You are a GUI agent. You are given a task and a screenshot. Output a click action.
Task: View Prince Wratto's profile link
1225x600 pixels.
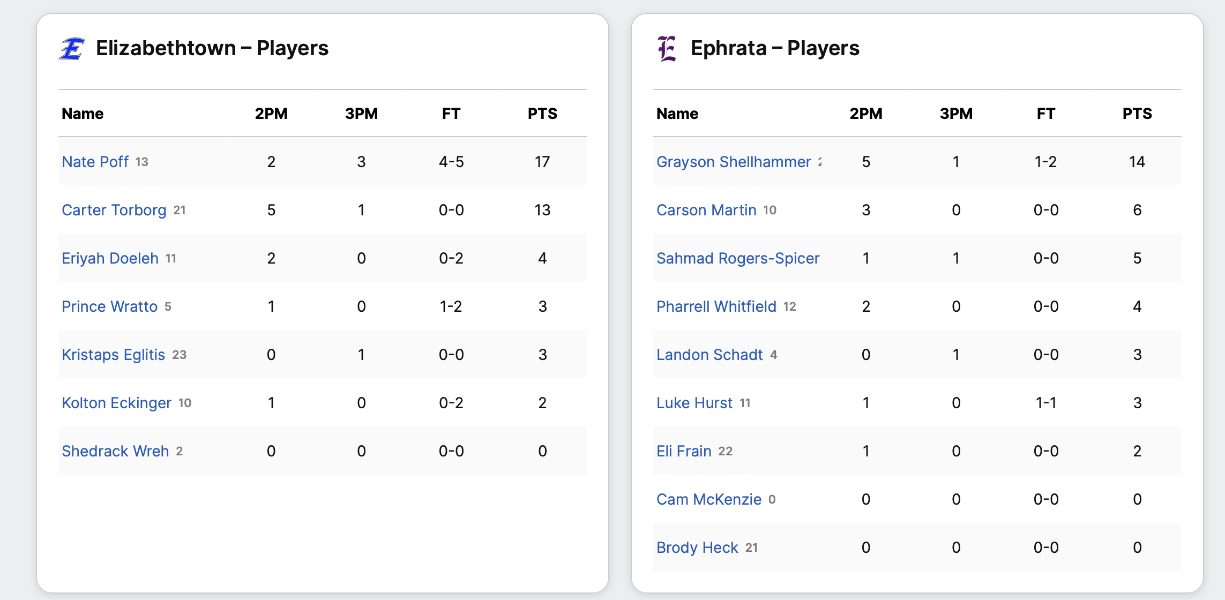(x=109, y=306)
